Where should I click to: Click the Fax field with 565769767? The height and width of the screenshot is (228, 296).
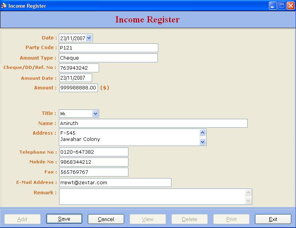[94, 172]
